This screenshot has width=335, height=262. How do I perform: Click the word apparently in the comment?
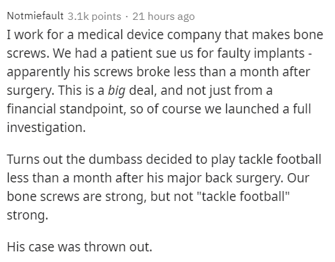[38, 72]
